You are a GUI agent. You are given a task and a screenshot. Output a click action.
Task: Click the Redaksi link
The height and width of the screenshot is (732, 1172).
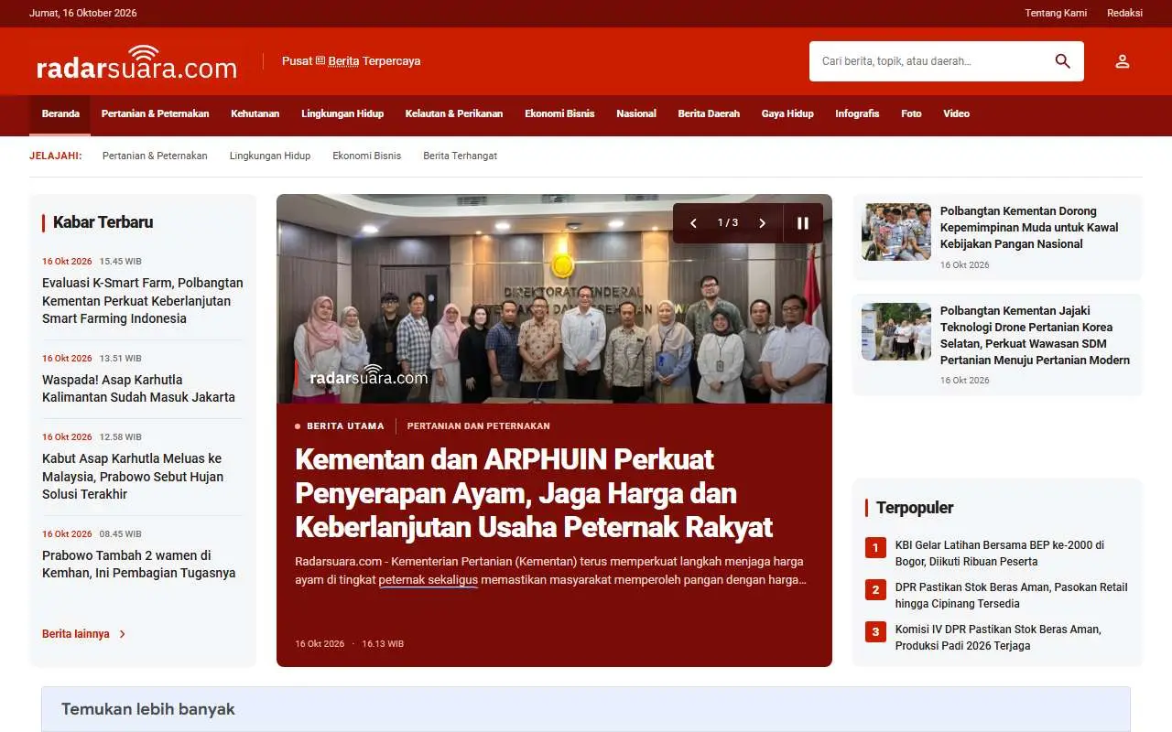click(1124, 13)
